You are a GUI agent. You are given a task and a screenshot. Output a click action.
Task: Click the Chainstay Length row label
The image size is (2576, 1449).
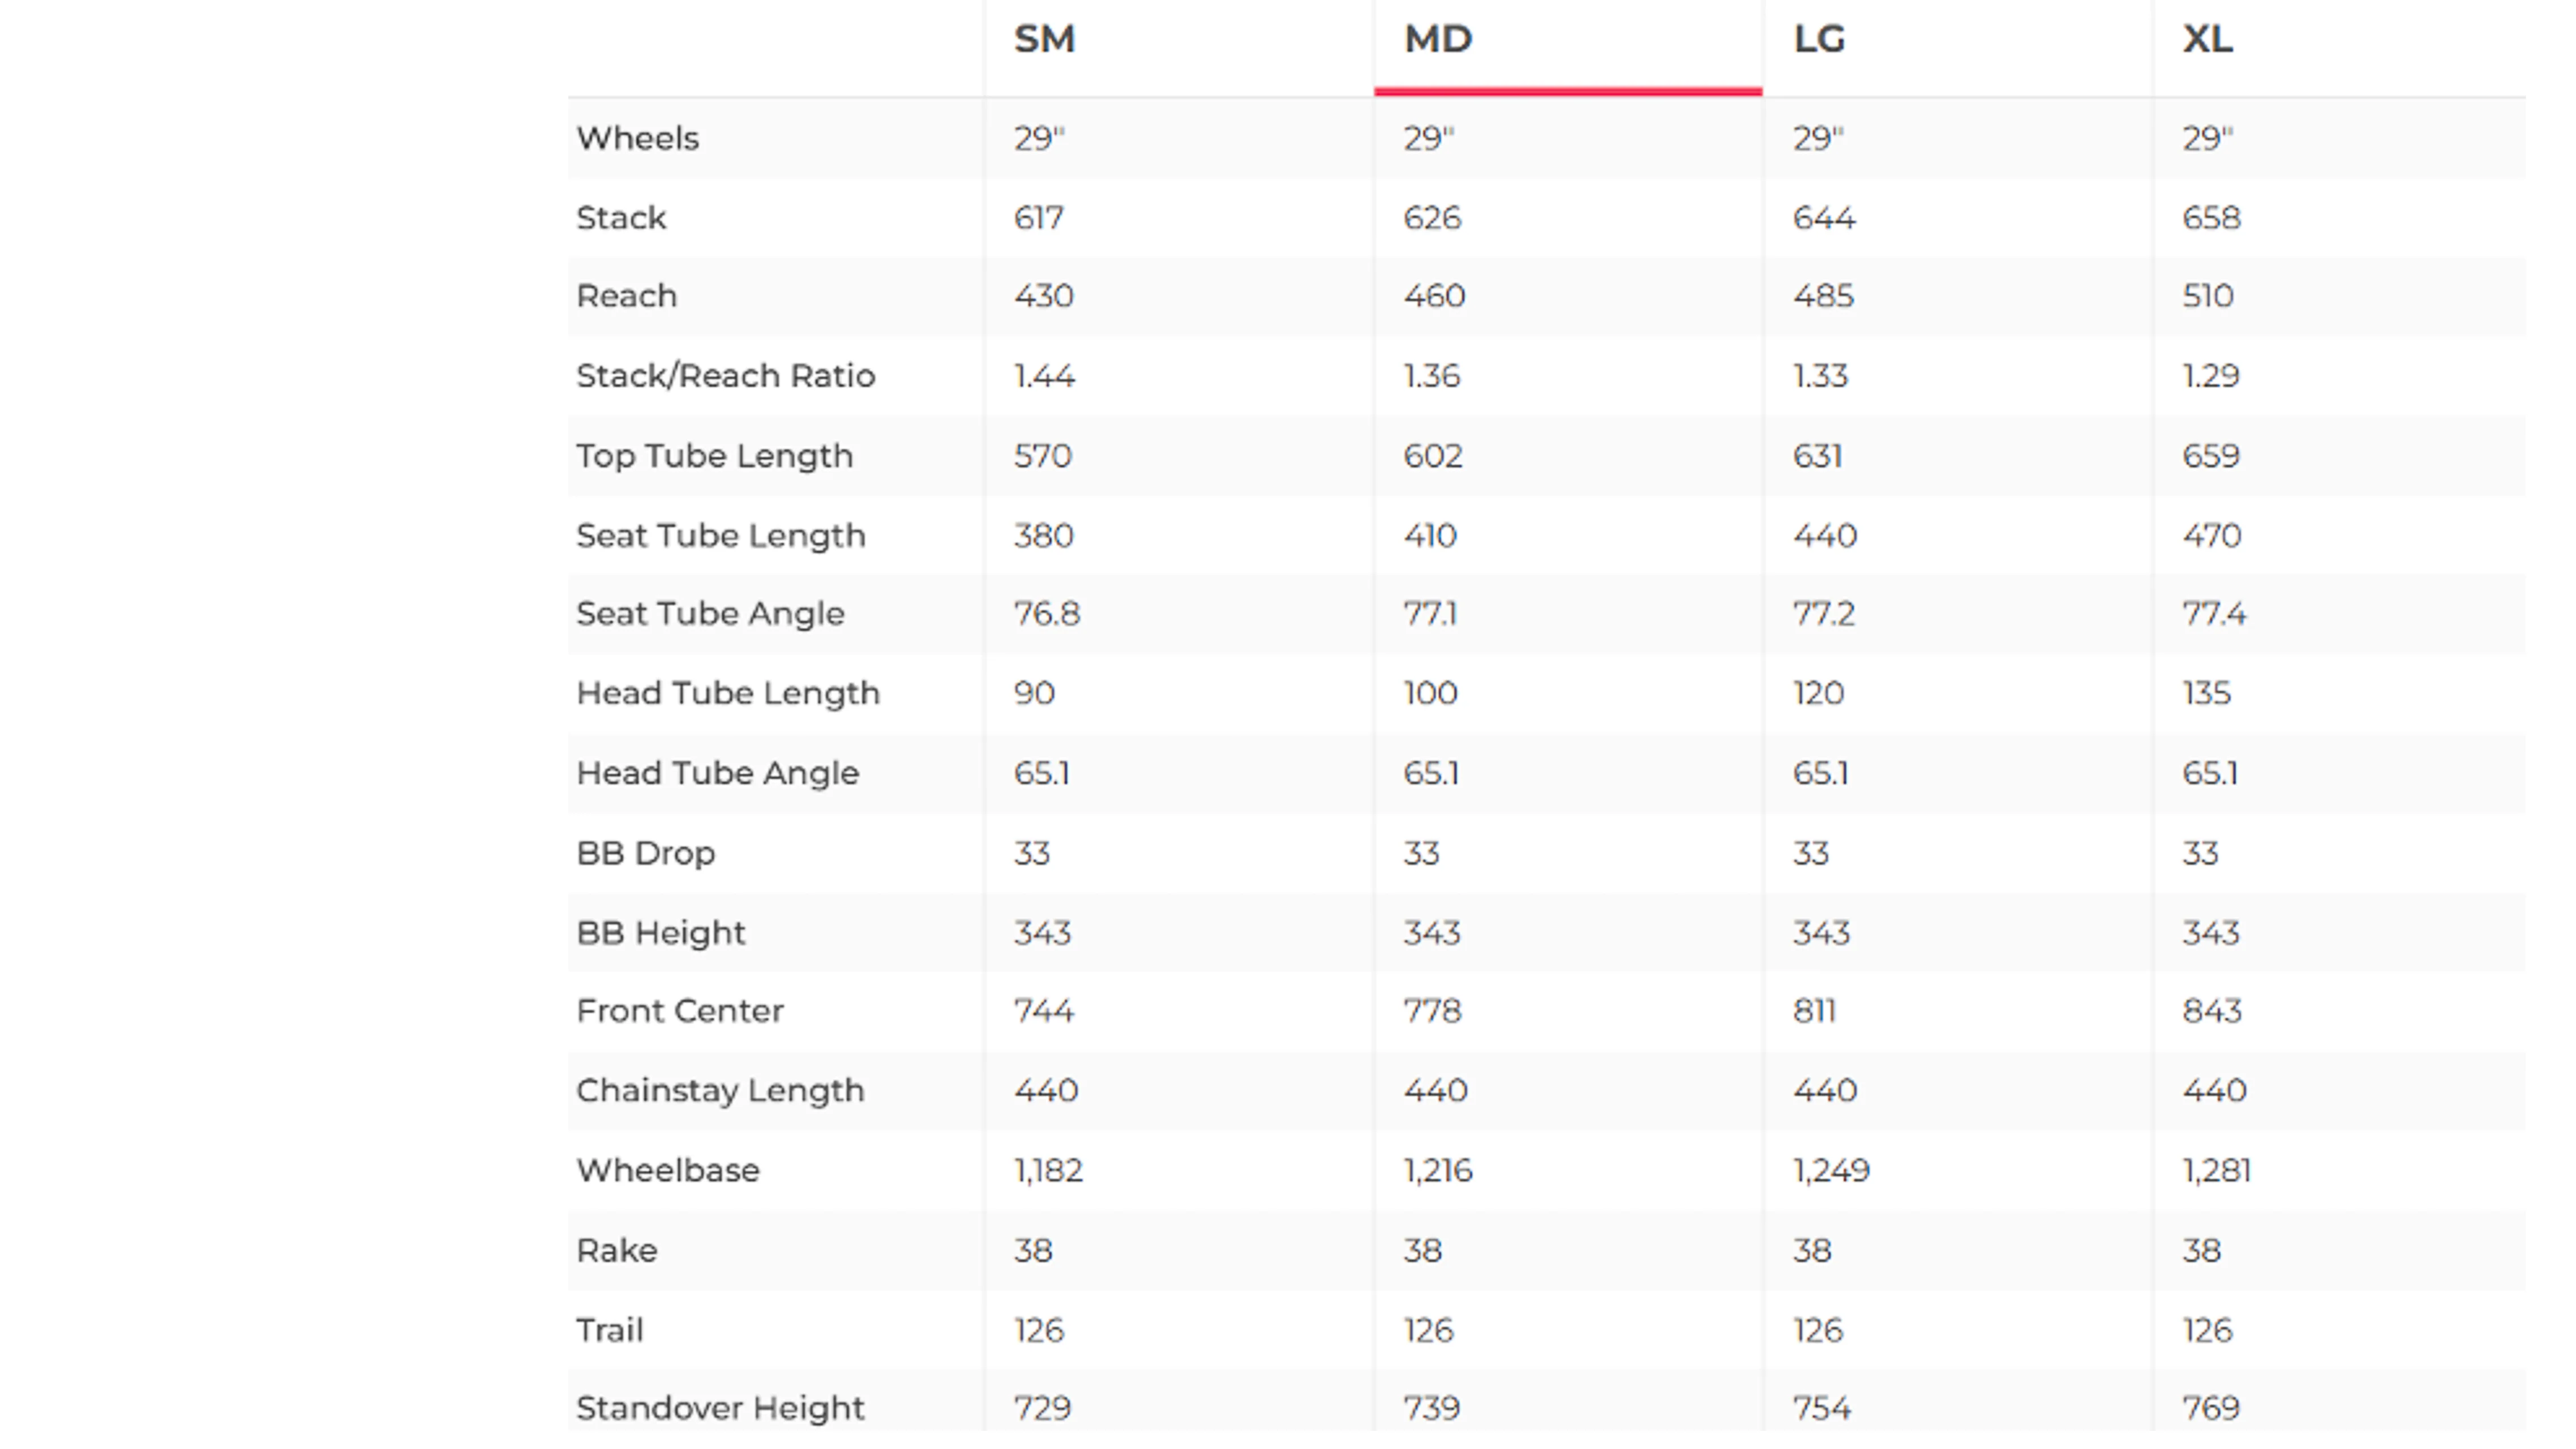pyautogui.click(x=720, y=1091)
